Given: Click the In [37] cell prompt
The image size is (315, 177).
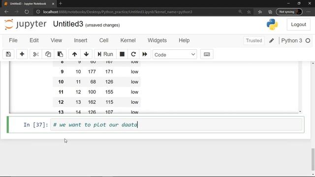Looking at the screenshot, I should (36, 125).
